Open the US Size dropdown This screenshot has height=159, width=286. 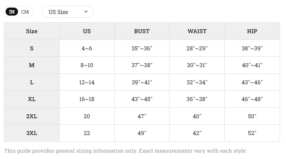tap(68, 12)
